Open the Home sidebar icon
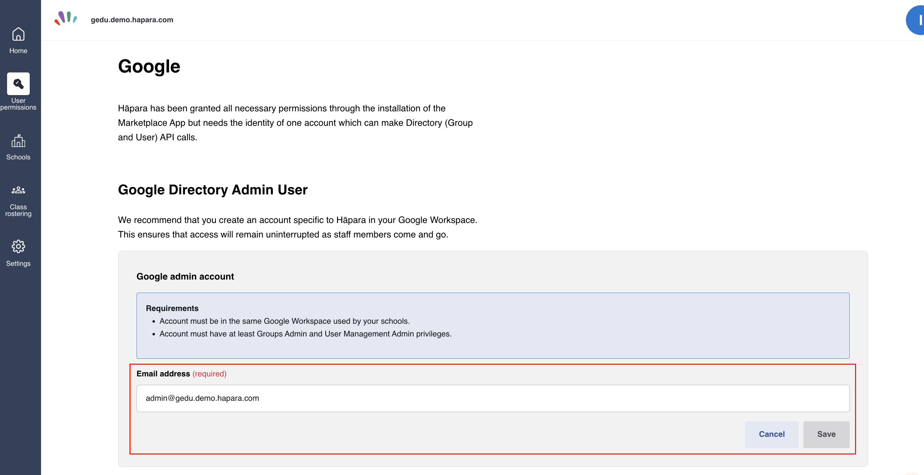The height and width of the screenshot is (475, 924). coord(18,34)
